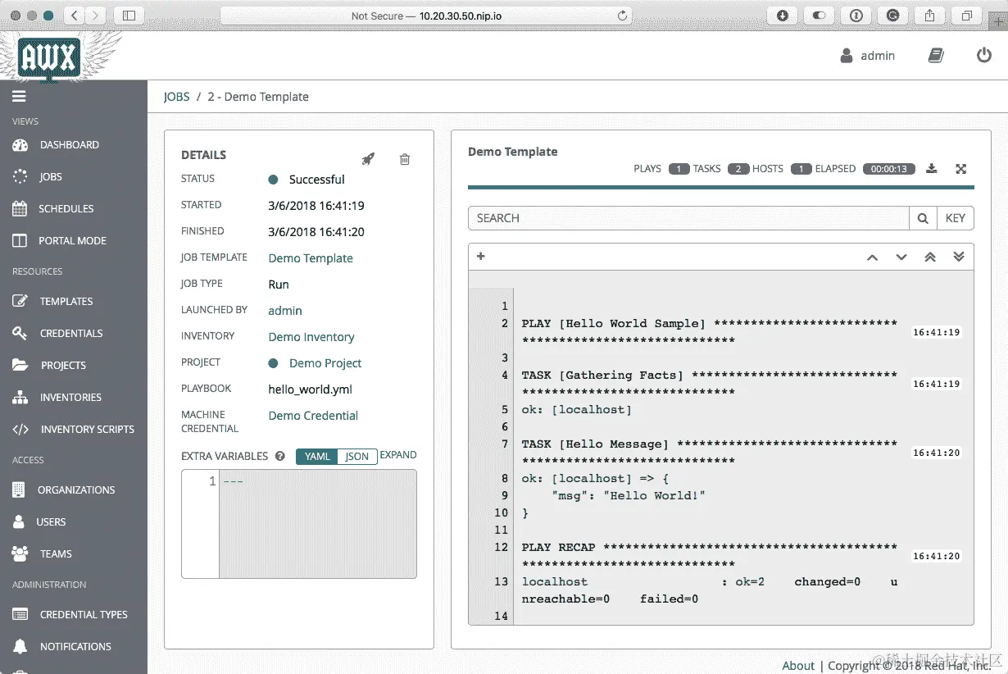Jump to bottom of output double chevron
The image size is (1008, 674).
(959, 257)
